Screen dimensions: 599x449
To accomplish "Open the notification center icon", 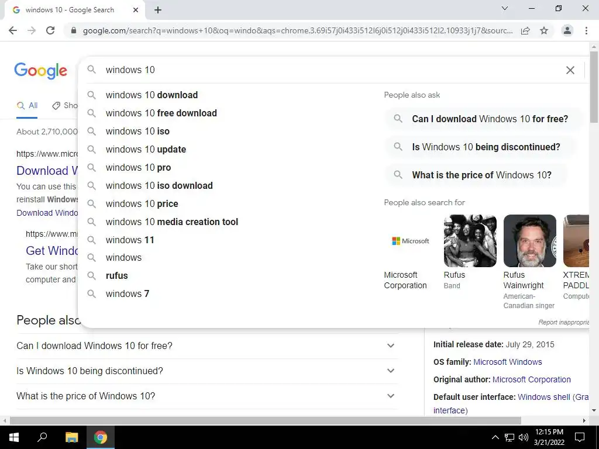I will [580, 437].
